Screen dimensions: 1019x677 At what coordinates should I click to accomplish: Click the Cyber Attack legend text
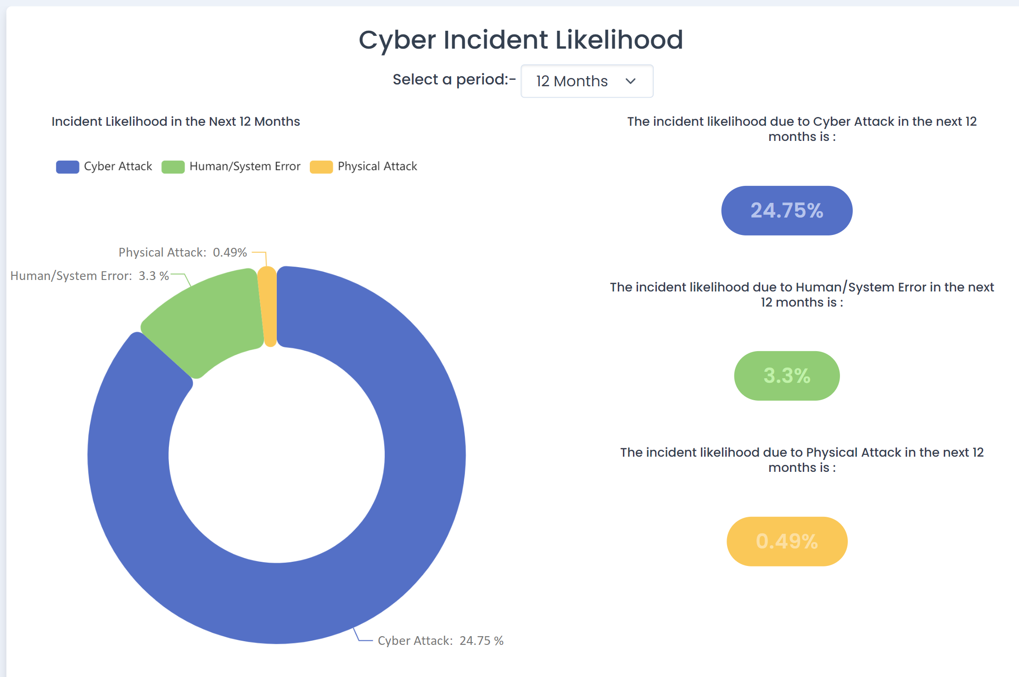pos(118,166)
